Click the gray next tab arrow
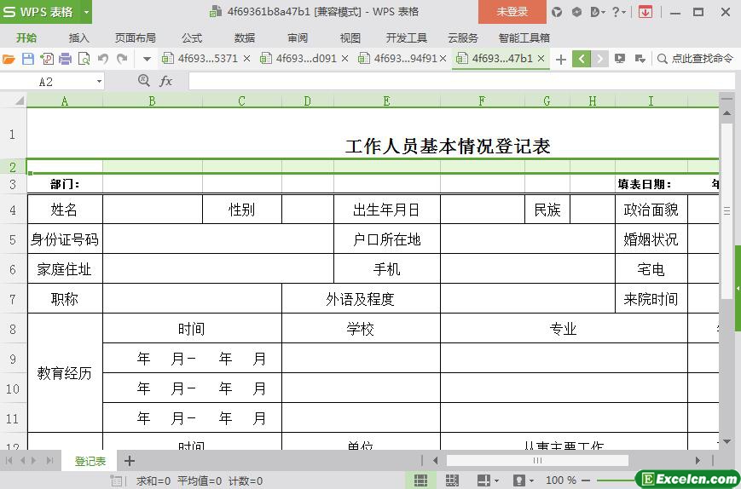The image size is (741, 489). (599, 59)
